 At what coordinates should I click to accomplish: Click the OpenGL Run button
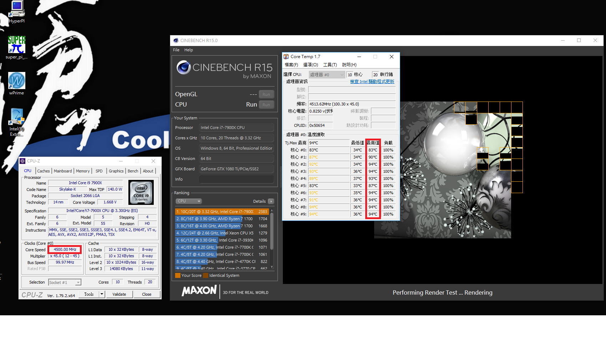pos(266,94)
